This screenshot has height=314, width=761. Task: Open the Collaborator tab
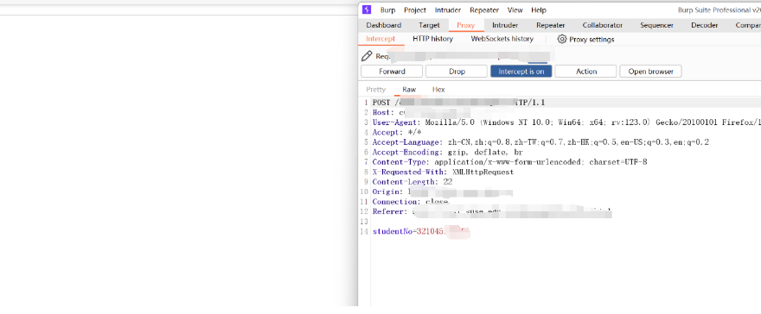click(602, 25)
